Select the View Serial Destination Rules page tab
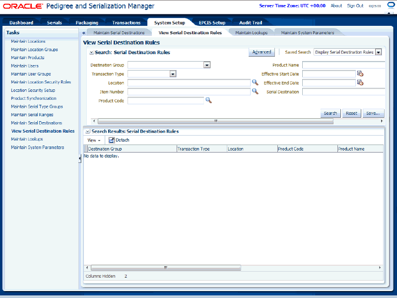 tap(190, 33)
